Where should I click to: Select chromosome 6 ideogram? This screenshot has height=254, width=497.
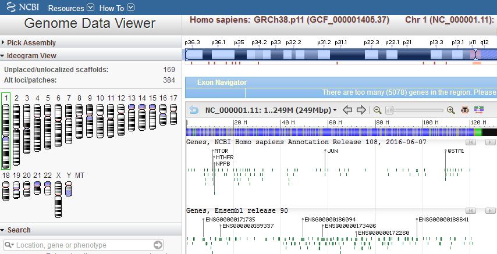[58, 126]
